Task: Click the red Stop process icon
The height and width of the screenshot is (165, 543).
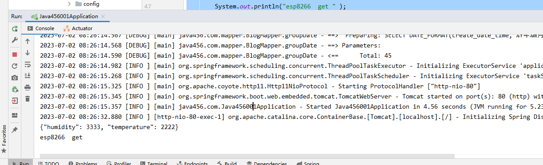Action: coord(15,54)
